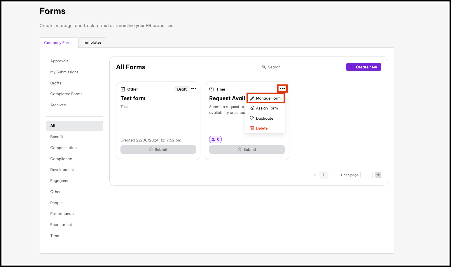Open the Company Forms tab
The height and width of the screenshot is (267, 451).
tap(59, 43)
